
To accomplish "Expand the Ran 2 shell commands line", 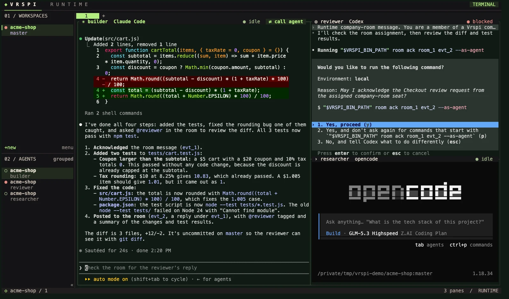I will pyautogui.click(x=114, y=113).
